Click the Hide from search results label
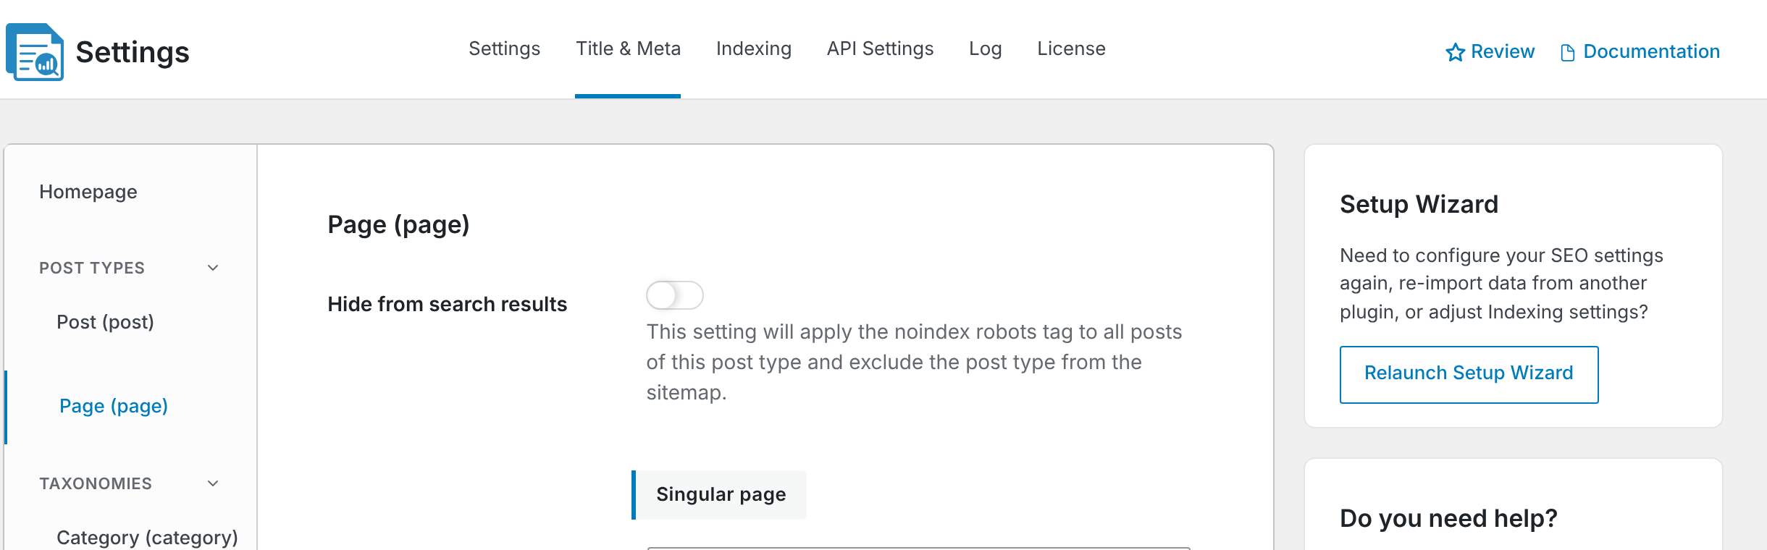 [448, 304]
